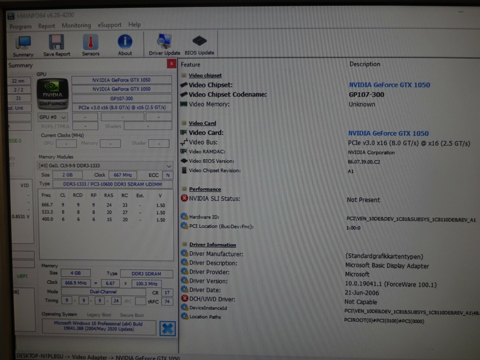This screenshot has height=360, width=480.
Task: Click the DeviceInstanceId gear icon
Action: pos(184,307)
